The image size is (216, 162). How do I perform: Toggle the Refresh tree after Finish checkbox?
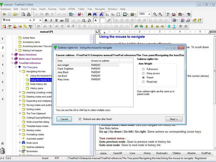[80, 119]
